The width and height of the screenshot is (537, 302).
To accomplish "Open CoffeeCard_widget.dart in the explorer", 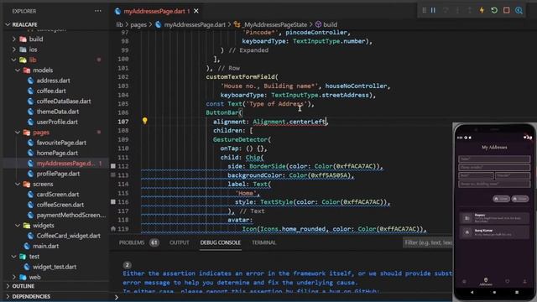I will click(68, 236).
